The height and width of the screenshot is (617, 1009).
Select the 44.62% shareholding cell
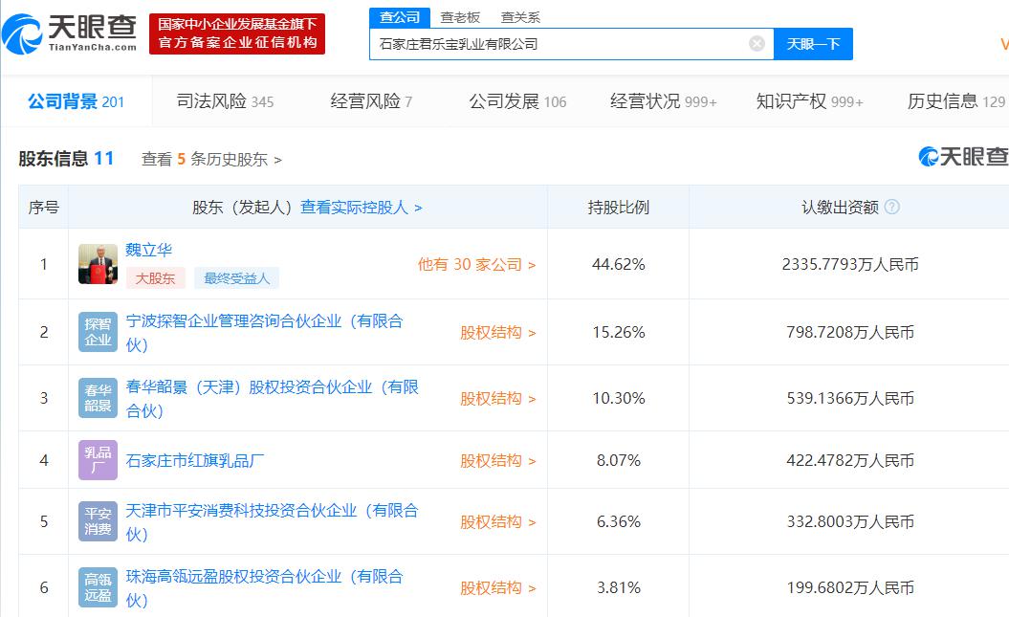tap(619, 264)
